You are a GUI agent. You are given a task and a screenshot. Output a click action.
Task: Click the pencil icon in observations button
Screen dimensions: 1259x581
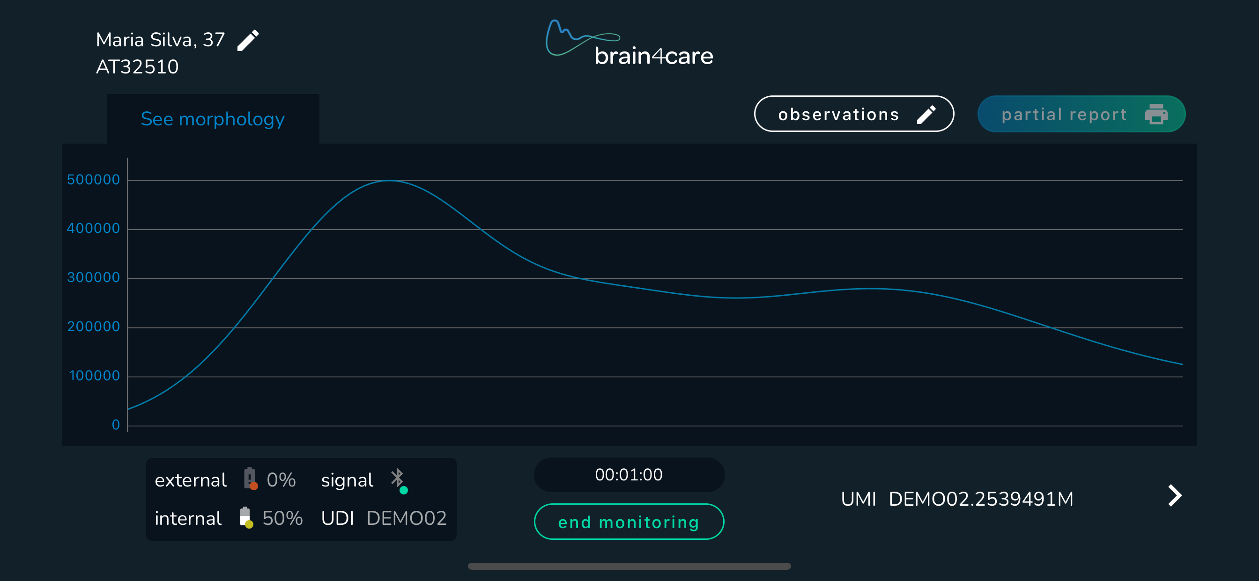click(926, 114)
